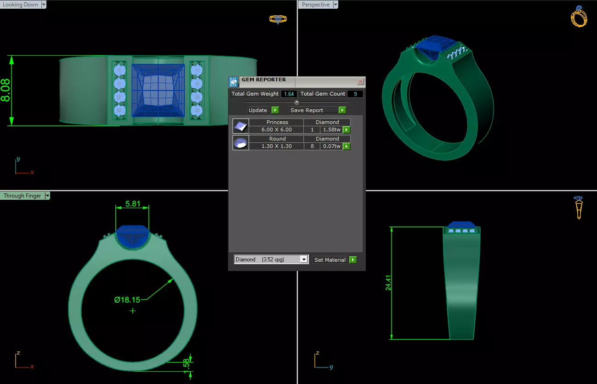Select the Through Finger viewport label
597x384 pixels.
[22, 196]
